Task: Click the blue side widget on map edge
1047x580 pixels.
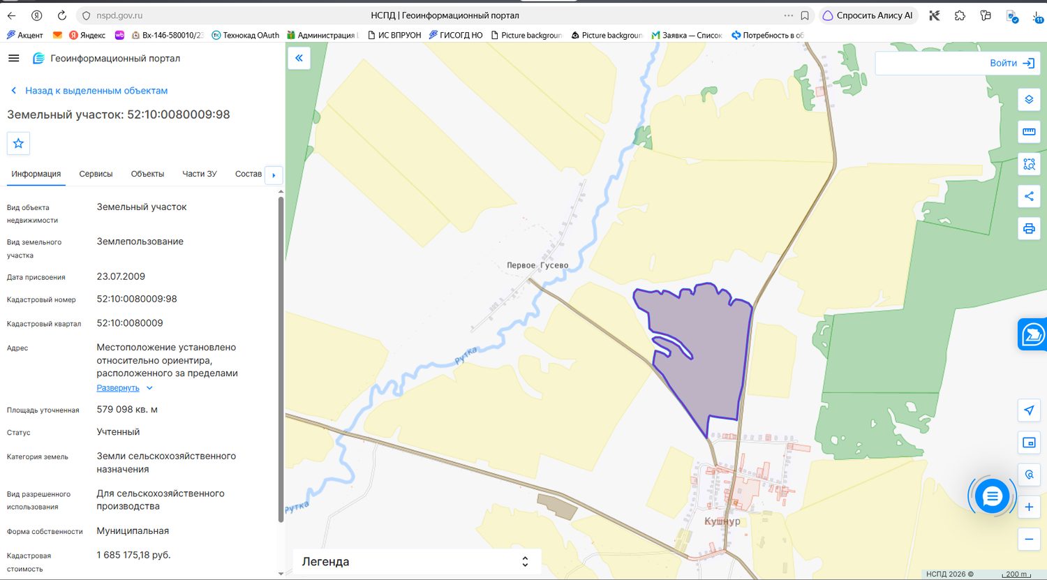Action: [x=1032, y=335]
